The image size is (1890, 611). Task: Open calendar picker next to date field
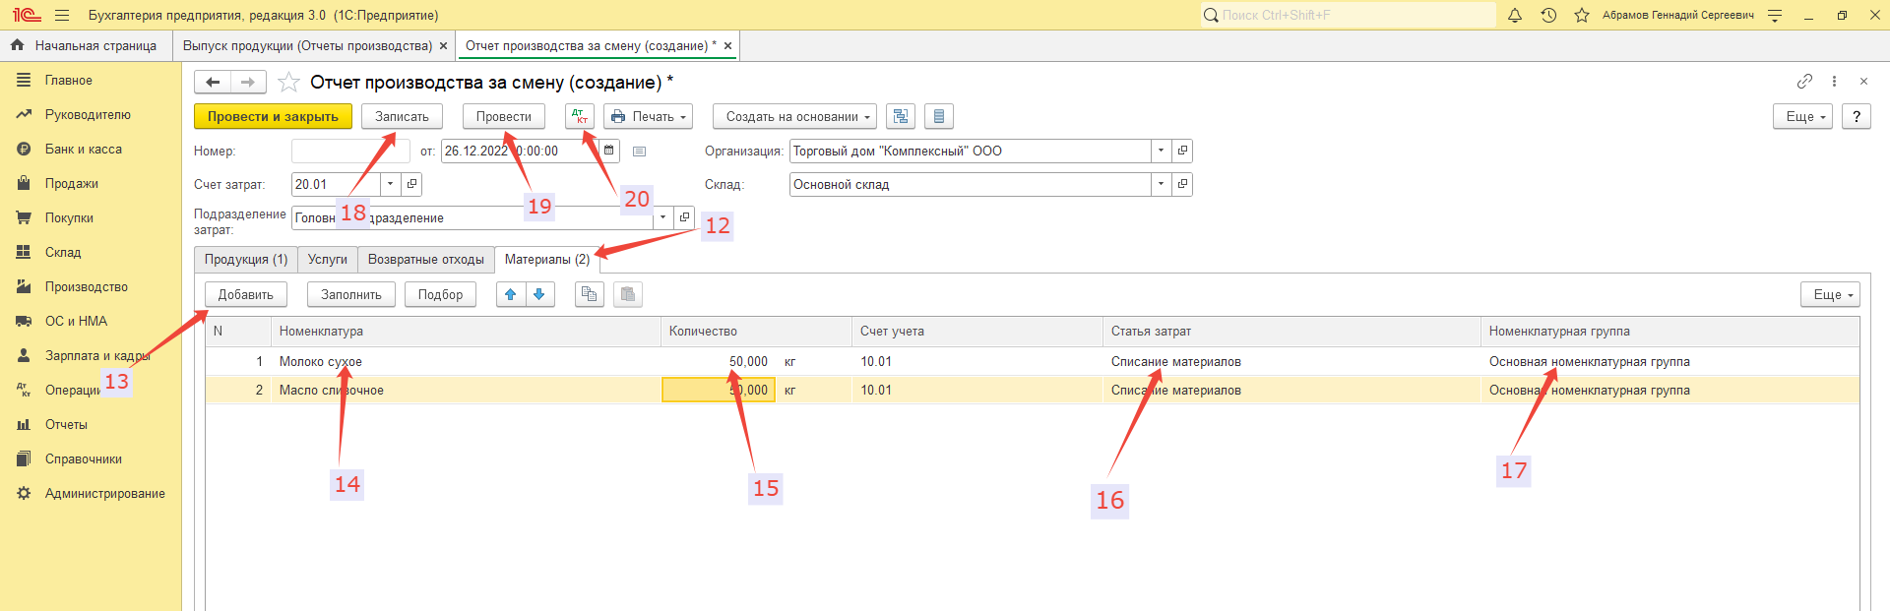pos(609,152)
